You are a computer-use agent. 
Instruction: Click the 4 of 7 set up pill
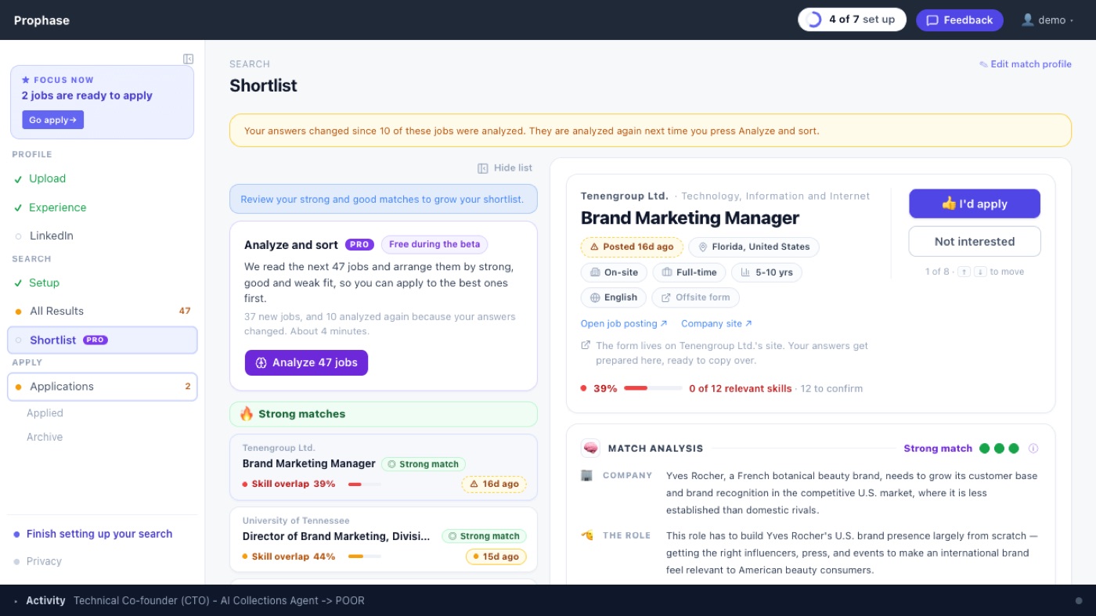(852, 20)
